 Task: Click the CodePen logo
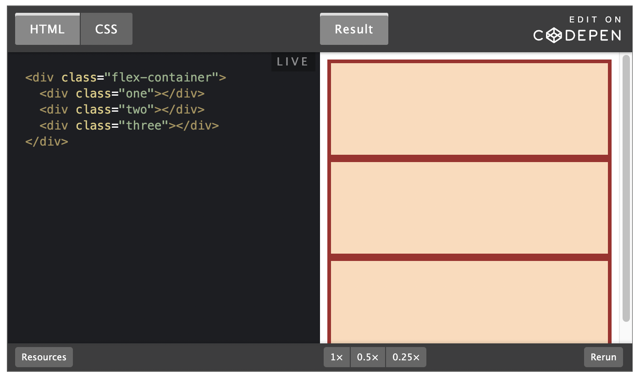click(x=577, y=35)
